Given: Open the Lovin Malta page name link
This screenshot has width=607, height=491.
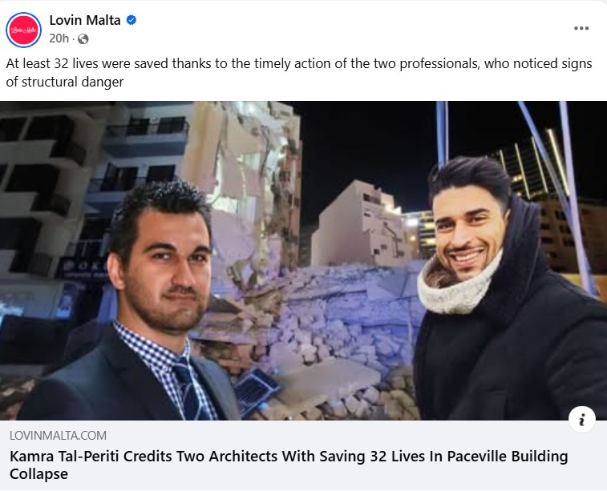Looking at the screenshot, I should coord(85,20).
